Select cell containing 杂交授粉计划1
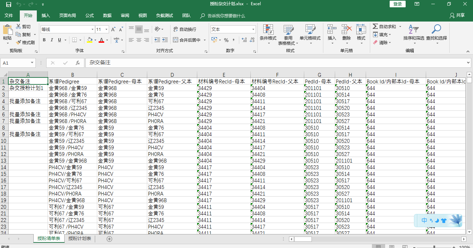The height and width of the screenshot is (248, 473). 28,88
